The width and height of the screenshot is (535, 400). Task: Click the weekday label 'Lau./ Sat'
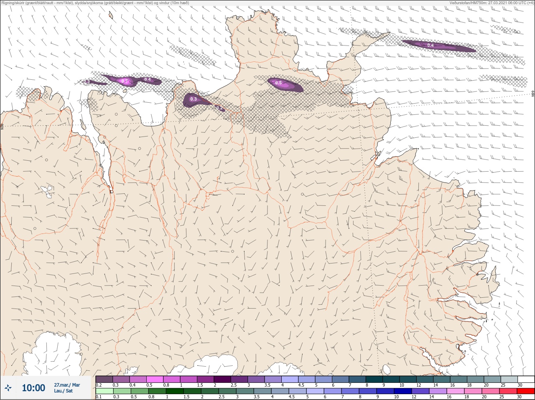[x=63, y=391]
